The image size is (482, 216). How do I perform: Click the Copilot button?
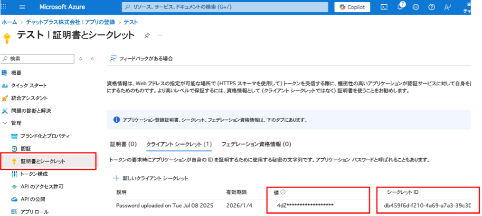[352, 7]
